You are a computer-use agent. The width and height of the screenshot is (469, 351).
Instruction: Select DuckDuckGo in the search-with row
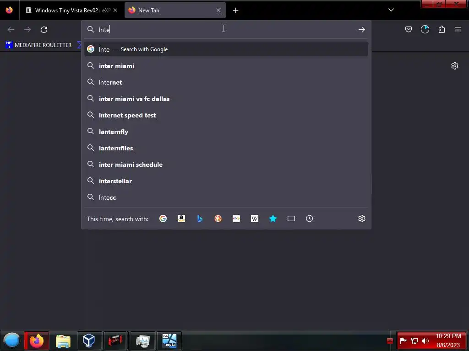(218, 218)
